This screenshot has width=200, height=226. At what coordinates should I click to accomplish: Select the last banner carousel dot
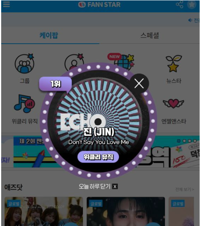point(195,141)
